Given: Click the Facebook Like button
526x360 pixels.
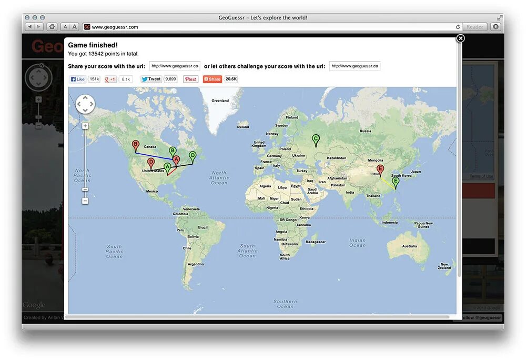Looking at the screenshot, I should click(x=77, y=79).
